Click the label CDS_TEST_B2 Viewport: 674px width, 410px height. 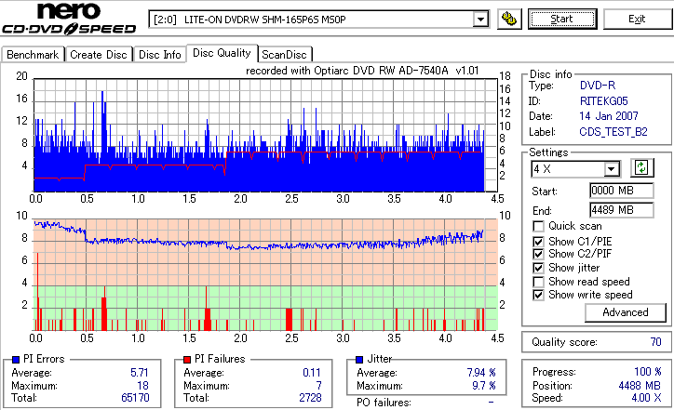[x=613, y=132]
